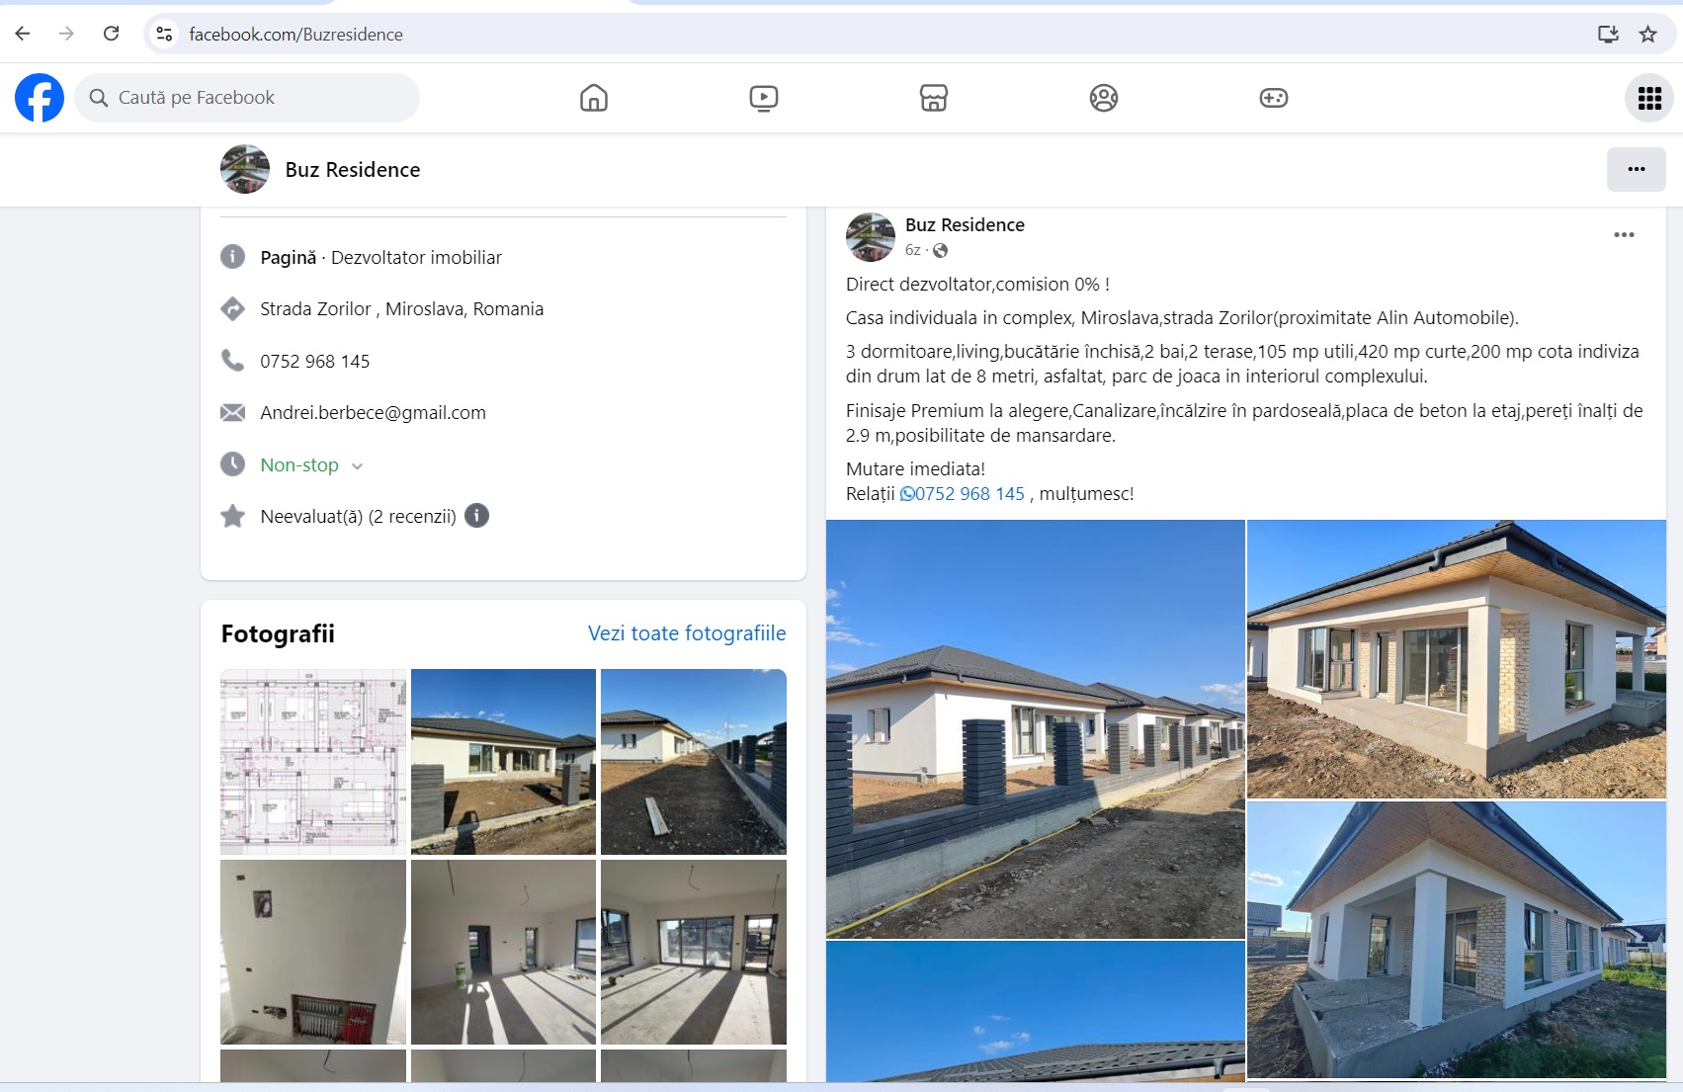Viewport: 1683px width, 1092px height.
Task: Click the browser address bar URL
Action: tap(295, 35)
